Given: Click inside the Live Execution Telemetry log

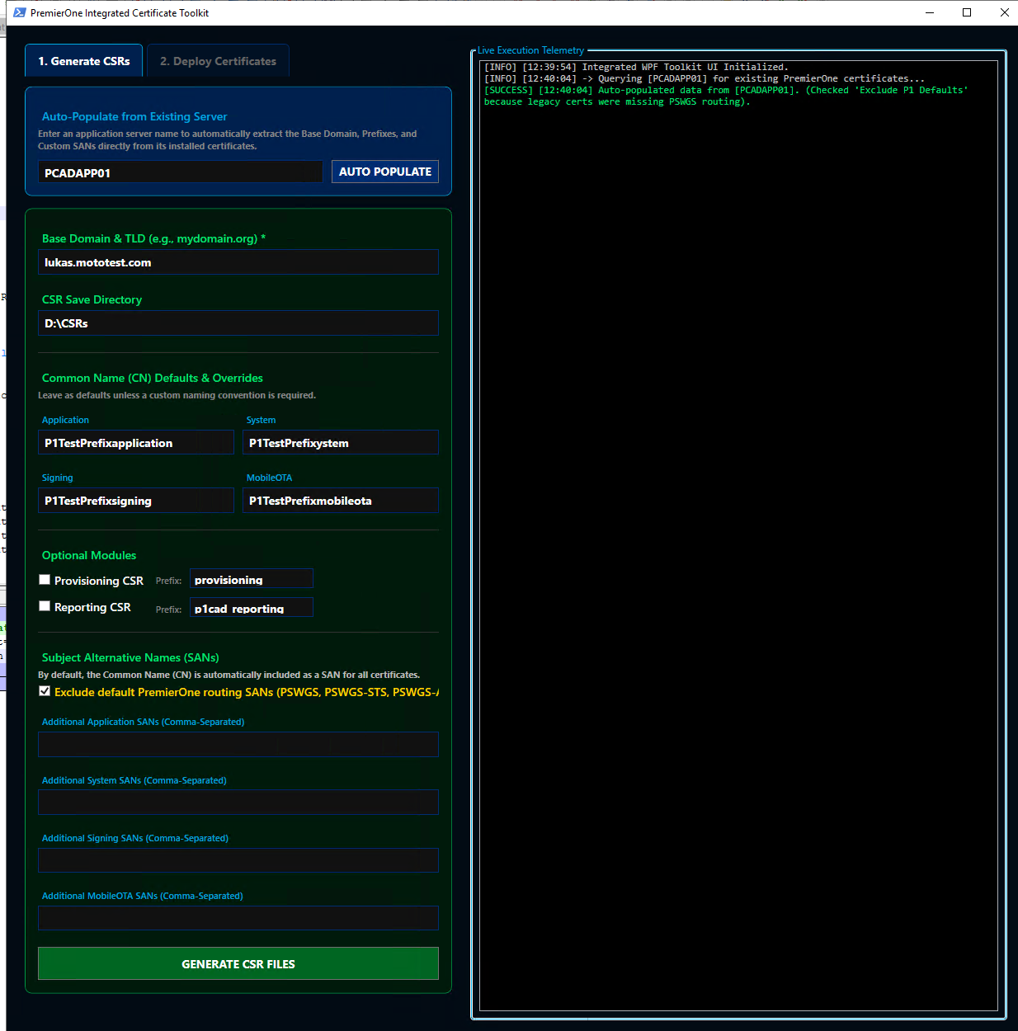Looking at the screenshot, I should (738, 535).
